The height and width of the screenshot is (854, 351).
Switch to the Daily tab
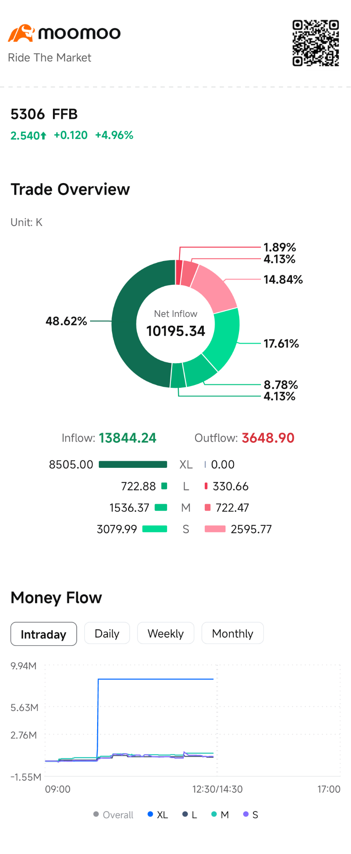[107, 633]
